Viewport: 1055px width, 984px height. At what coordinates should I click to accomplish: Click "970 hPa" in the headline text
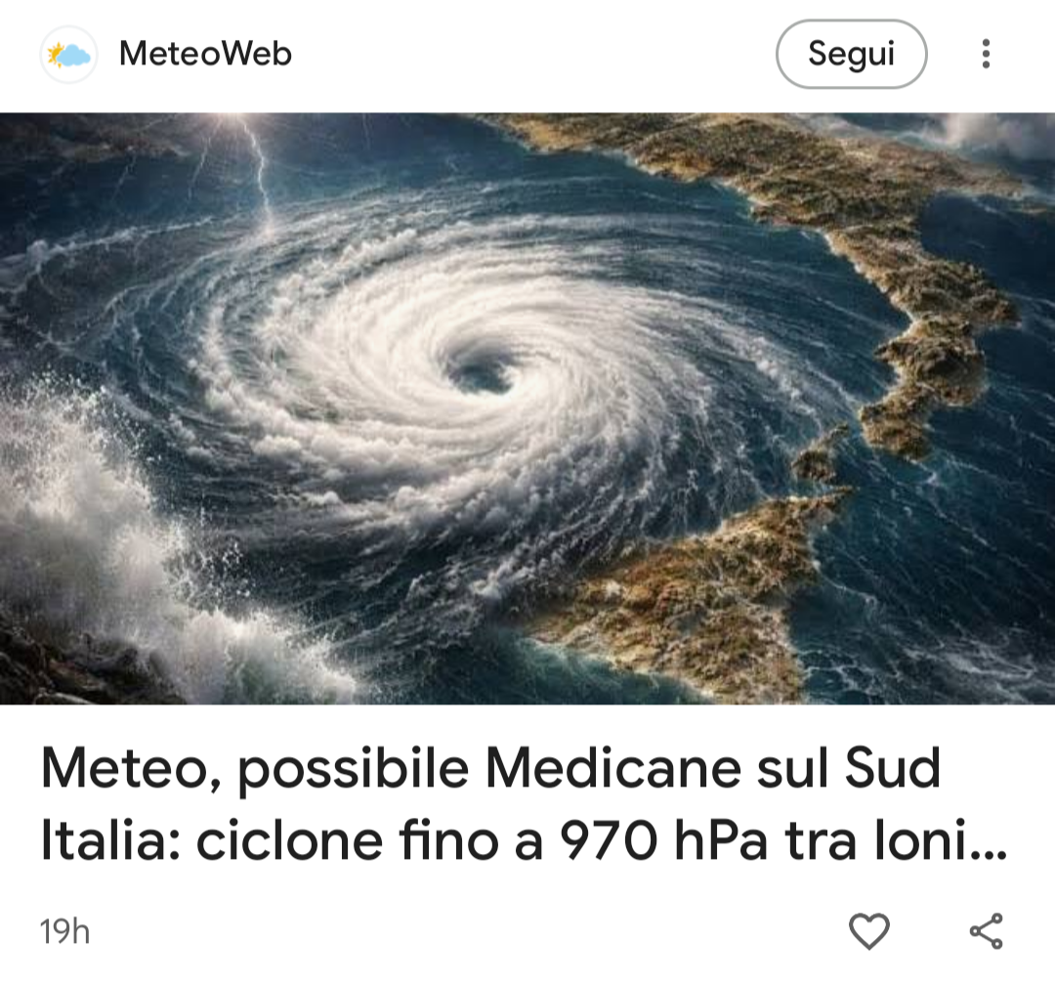pyautogui.click(x=663, y=840)
